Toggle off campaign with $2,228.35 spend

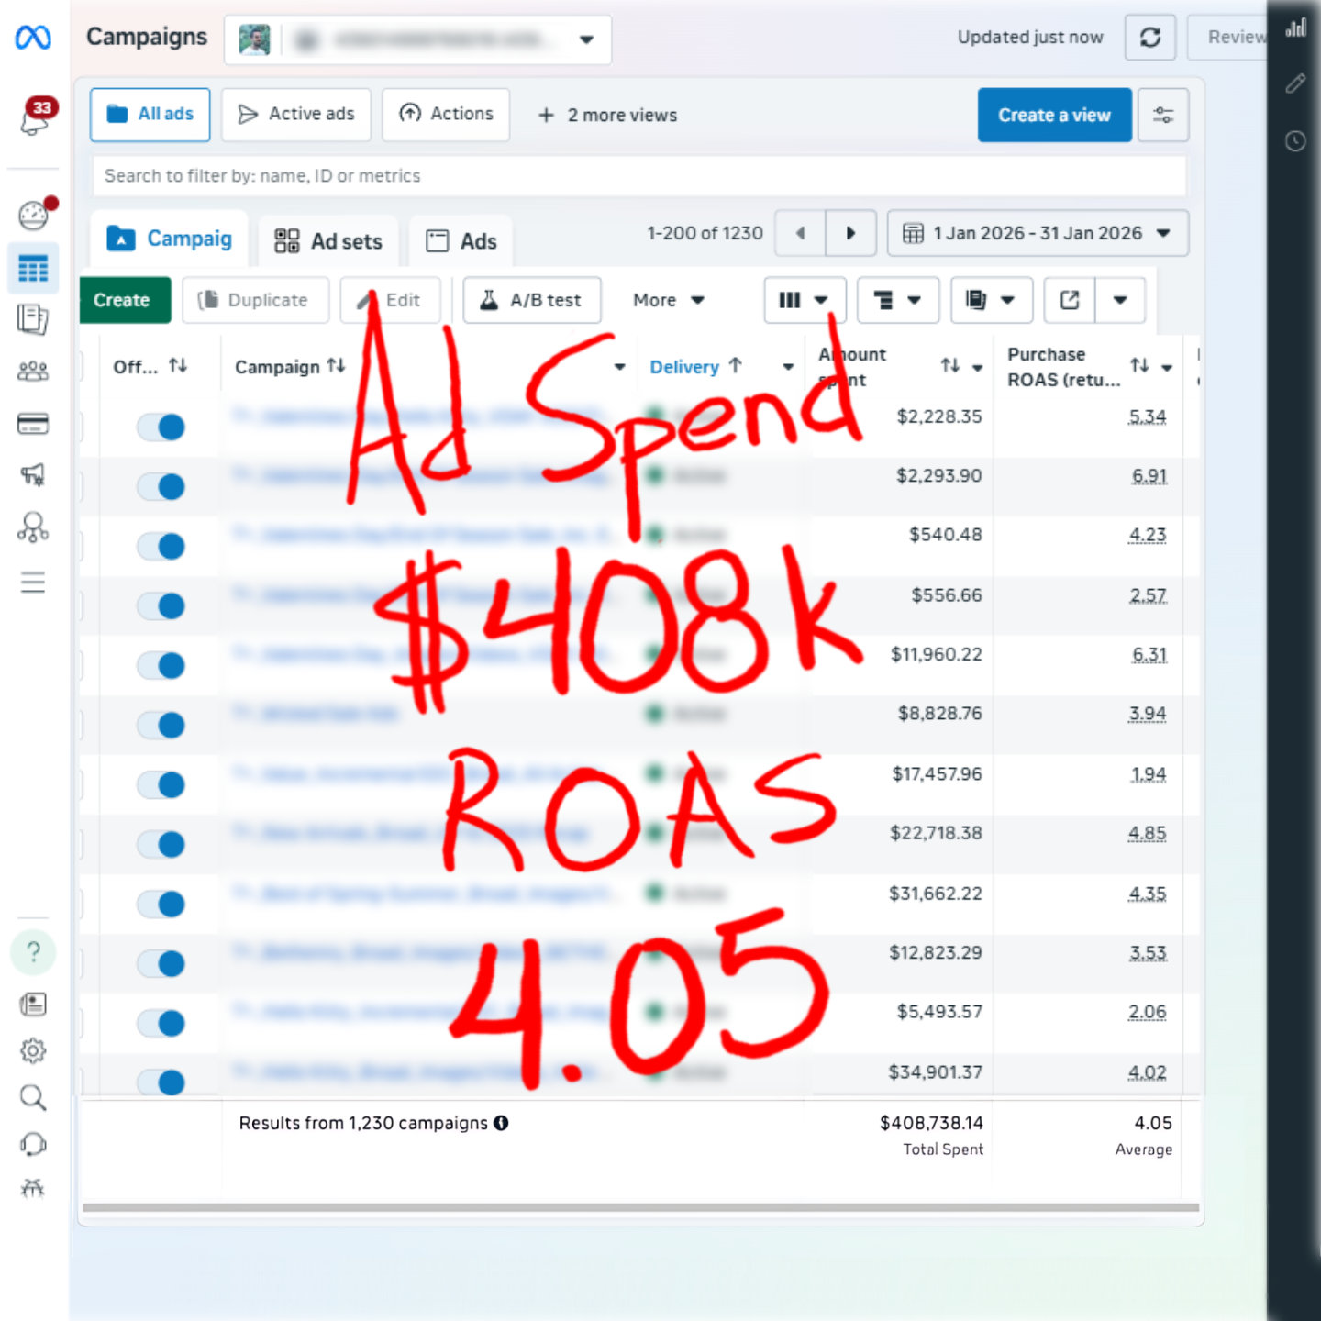(x=161, y=427)
